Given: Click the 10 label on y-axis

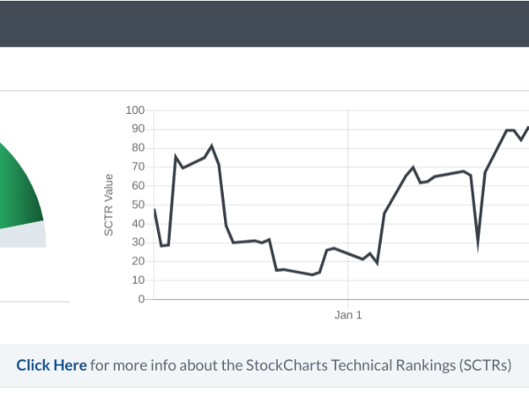Looking at the screenshot, I should (x=137, y=280).
